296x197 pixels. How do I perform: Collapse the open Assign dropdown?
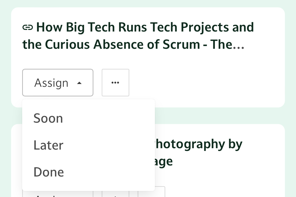[58, 82]
